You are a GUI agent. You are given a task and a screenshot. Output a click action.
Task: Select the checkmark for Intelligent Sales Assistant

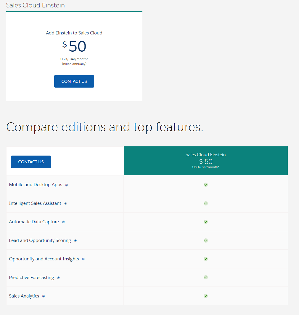[205, 203]
